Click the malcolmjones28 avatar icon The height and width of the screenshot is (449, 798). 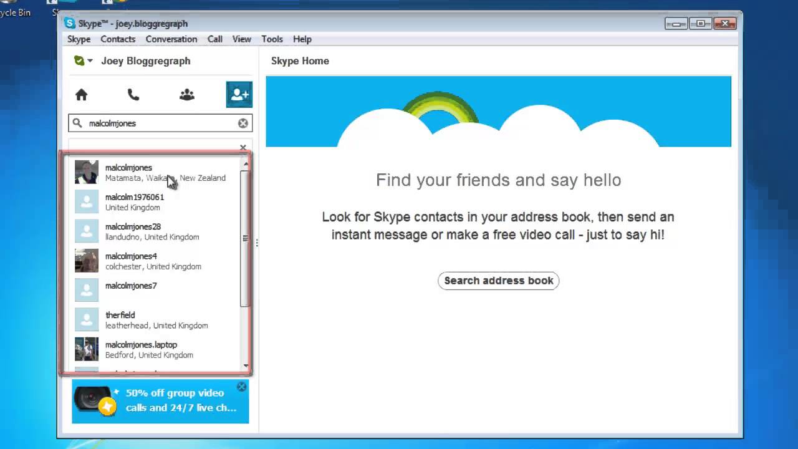point(87,231)
